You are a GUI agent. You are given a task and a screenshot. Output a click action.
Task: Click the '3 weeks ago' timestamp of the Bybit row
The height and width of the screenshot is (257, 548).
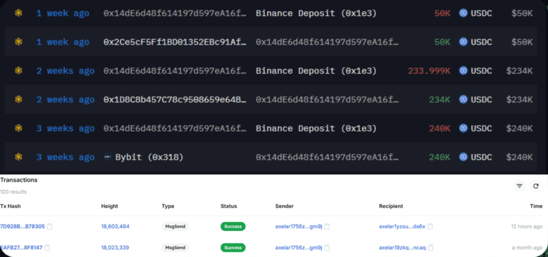(x=65, y=157)
